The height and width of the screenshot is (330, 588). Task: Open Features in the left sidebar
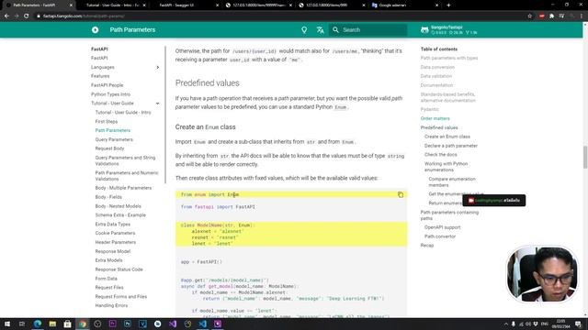click(100, 76)
